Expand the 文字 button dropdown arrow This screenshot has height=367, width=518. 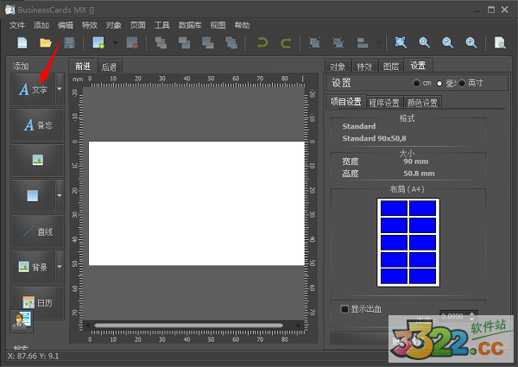click(x=60, y=89)
